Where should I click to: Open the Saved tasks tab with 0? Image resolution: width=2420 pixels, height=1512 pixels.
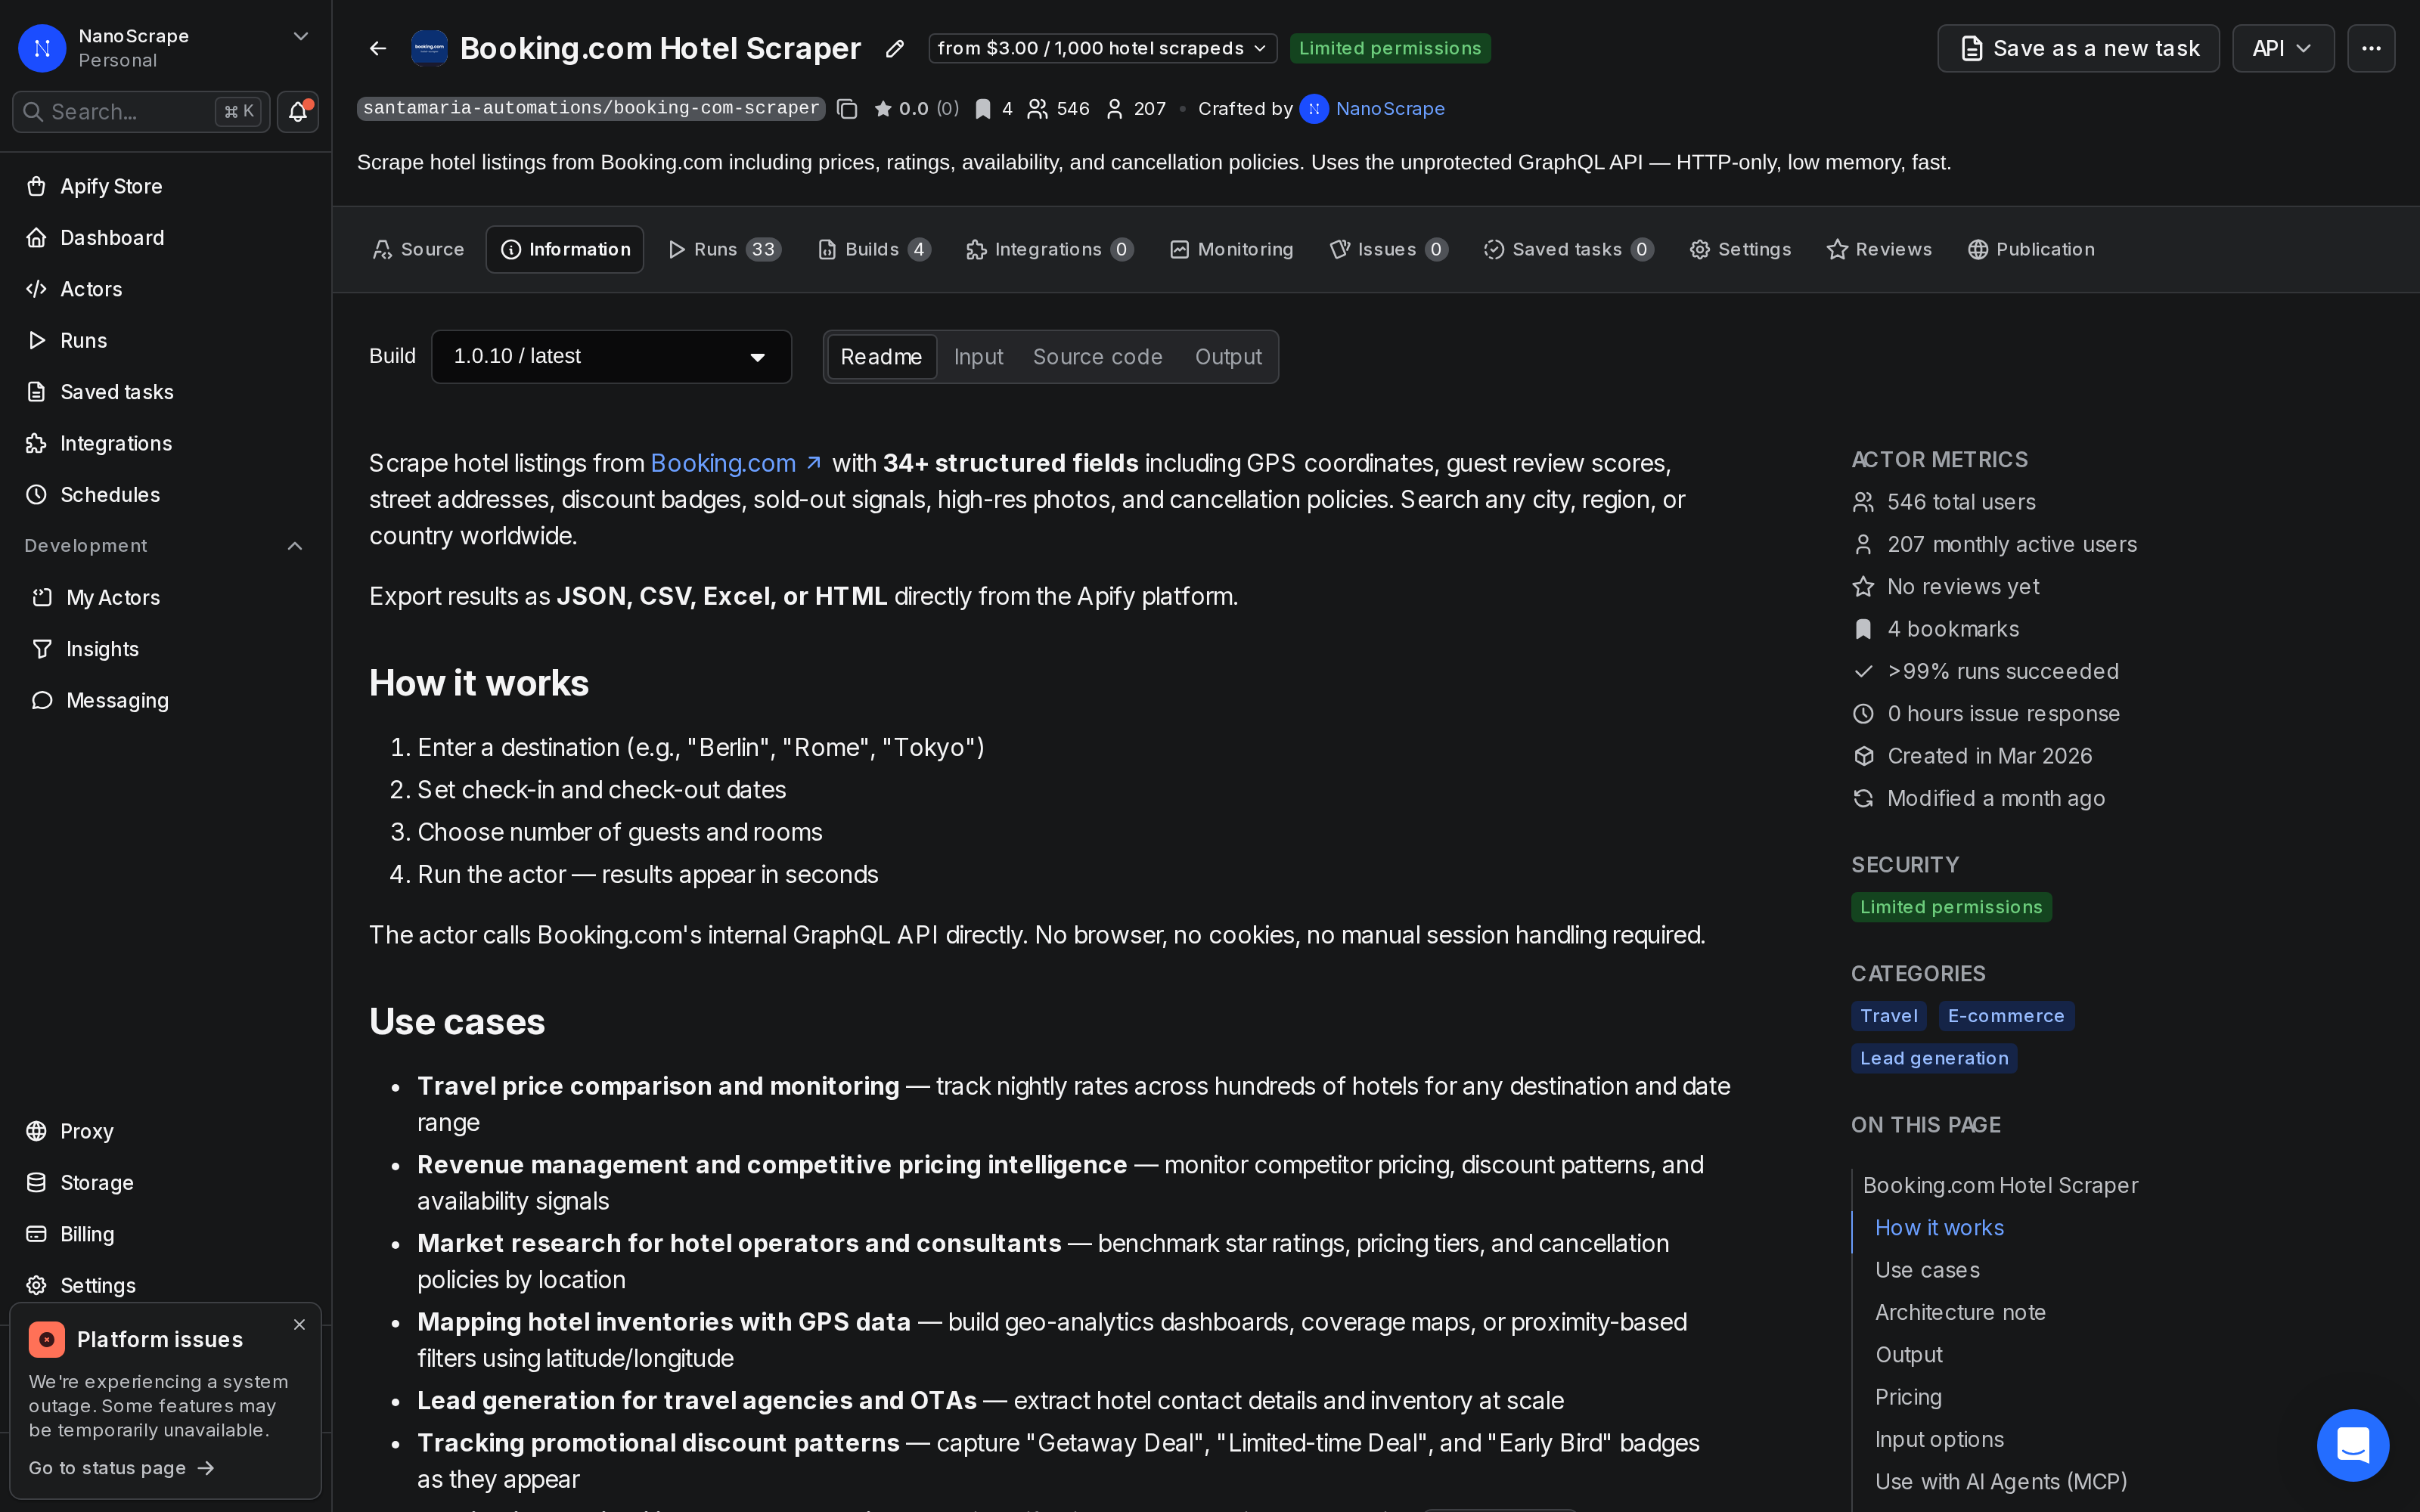point(1568,249)
